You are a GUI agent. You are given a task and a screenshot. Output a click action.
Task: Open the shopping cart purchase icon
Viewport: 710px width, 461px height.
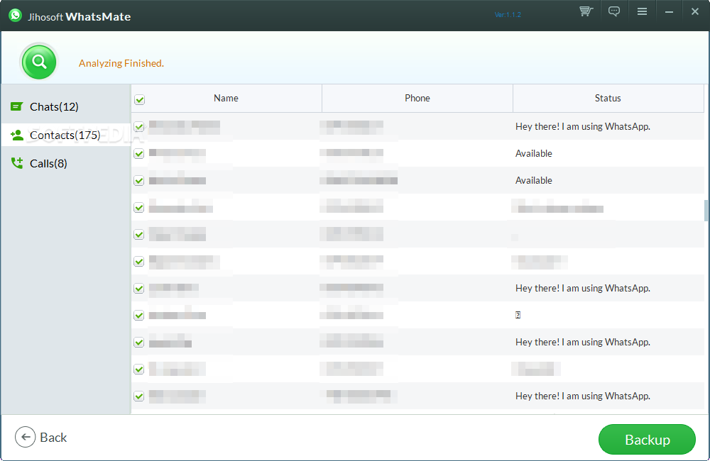tap(586, 11)
